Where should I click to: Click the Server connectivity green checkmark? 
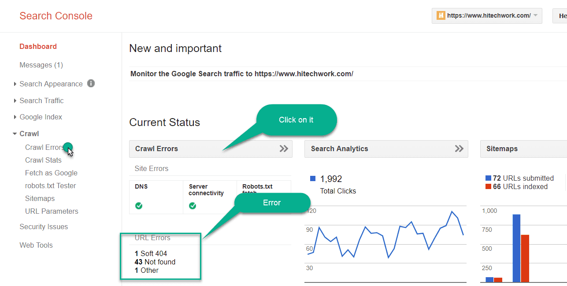(193, 206)
